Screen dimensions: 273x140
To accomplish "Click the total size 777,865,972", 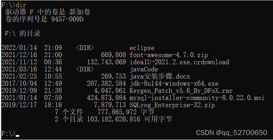I will coord(117,112).
